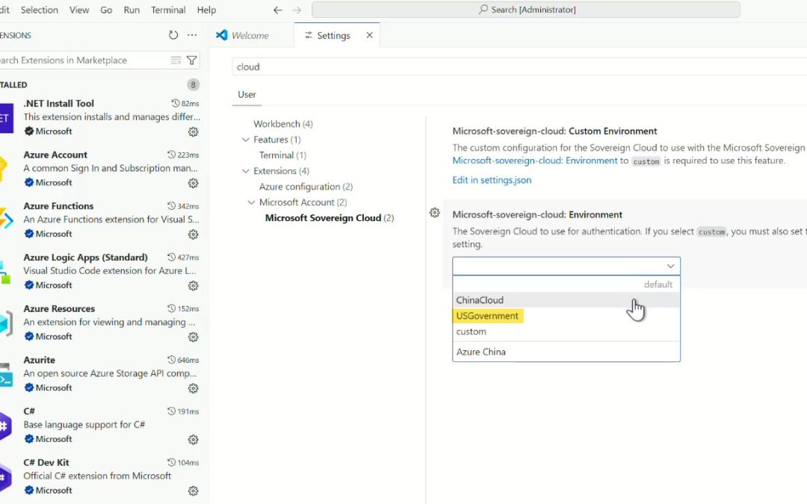The width and height of the screenshot is (807, 504).
Task: Click Settings tab sliders icon
Action: coord(309,35)
